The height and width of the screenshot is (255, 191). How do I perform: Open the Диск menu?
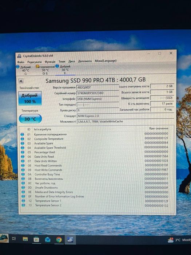pyautogui.click(x=72, y=61)
